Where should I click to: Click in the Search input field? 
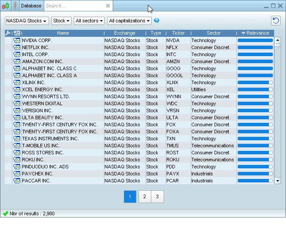coord(75,6)
